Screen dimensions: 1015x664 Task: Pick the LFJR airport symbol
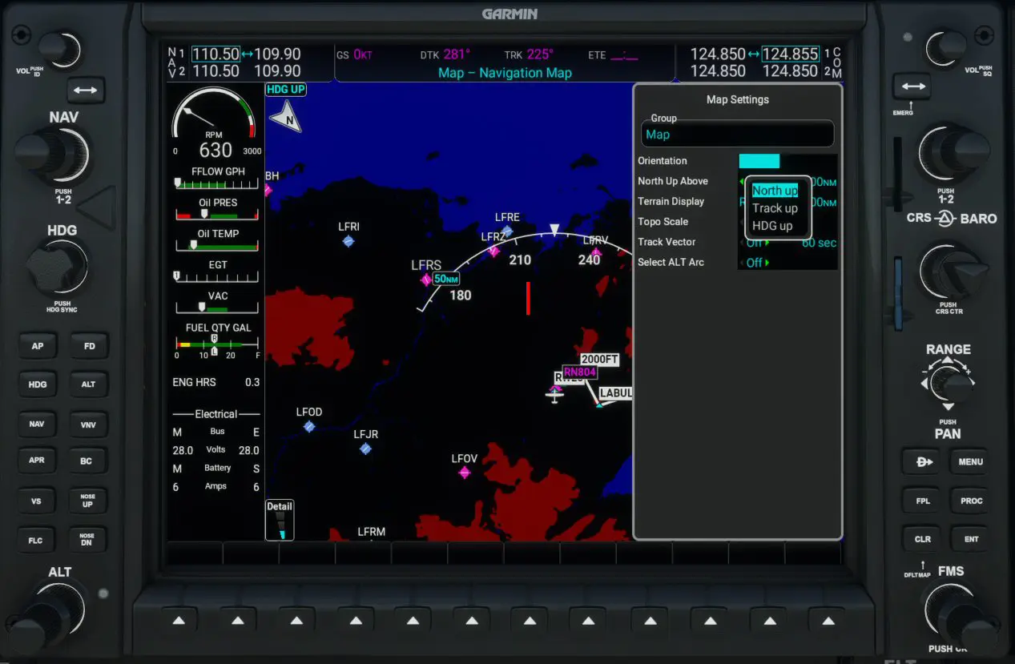[365, 449]
